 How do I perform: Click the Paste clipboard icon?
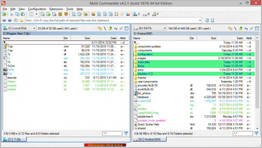click(23, 14)
